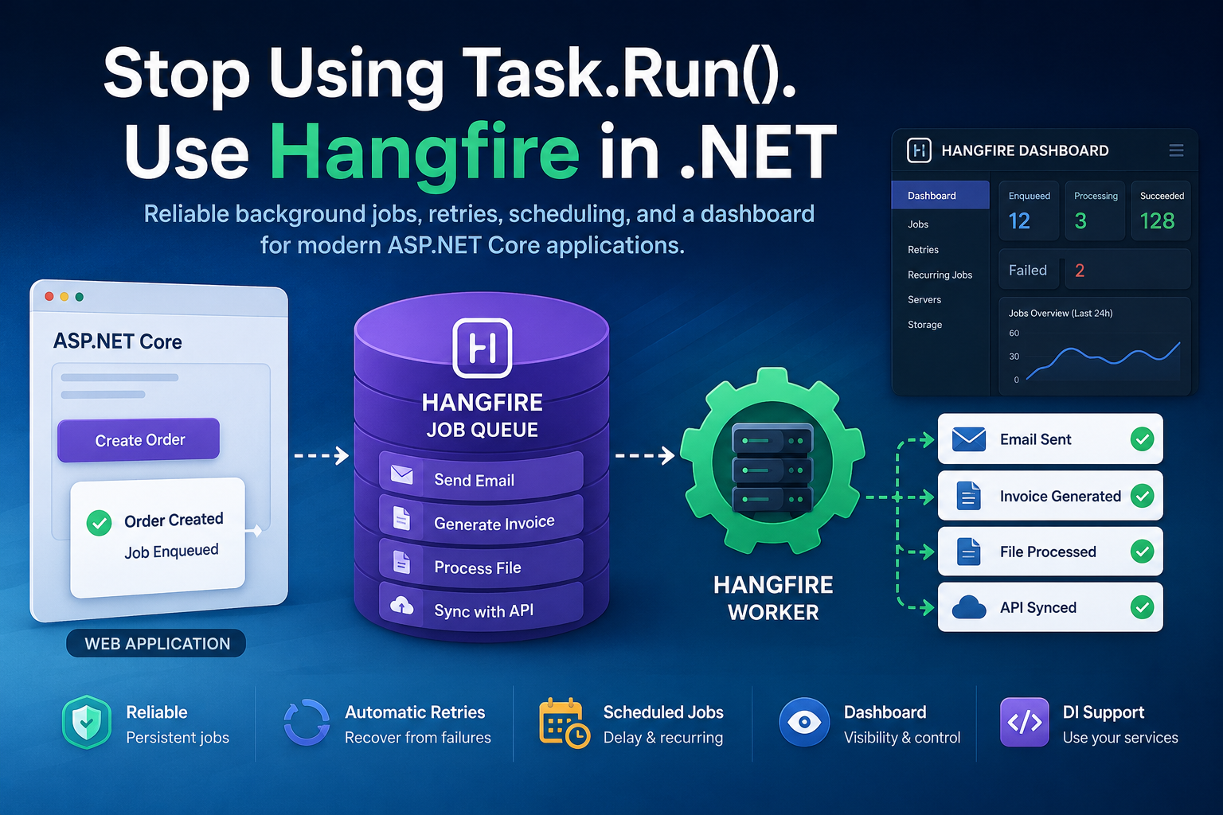This screenshot has width=1223, height=815.
Task: Select the Sync with API queue row
Action: click(481, 606)
